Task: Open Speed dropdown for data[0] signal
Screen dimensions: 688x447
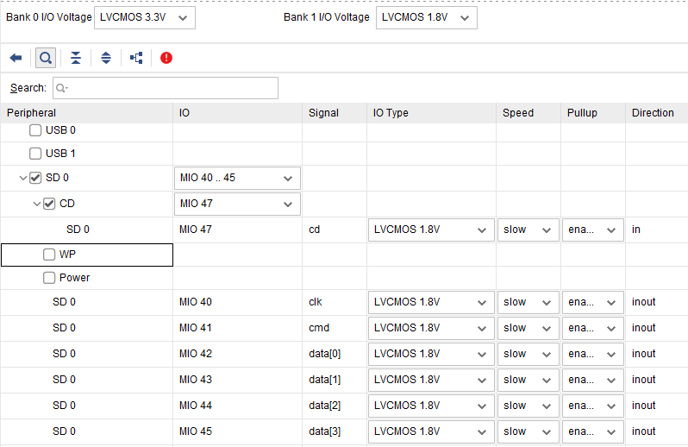Action: [x=529, y=355]
